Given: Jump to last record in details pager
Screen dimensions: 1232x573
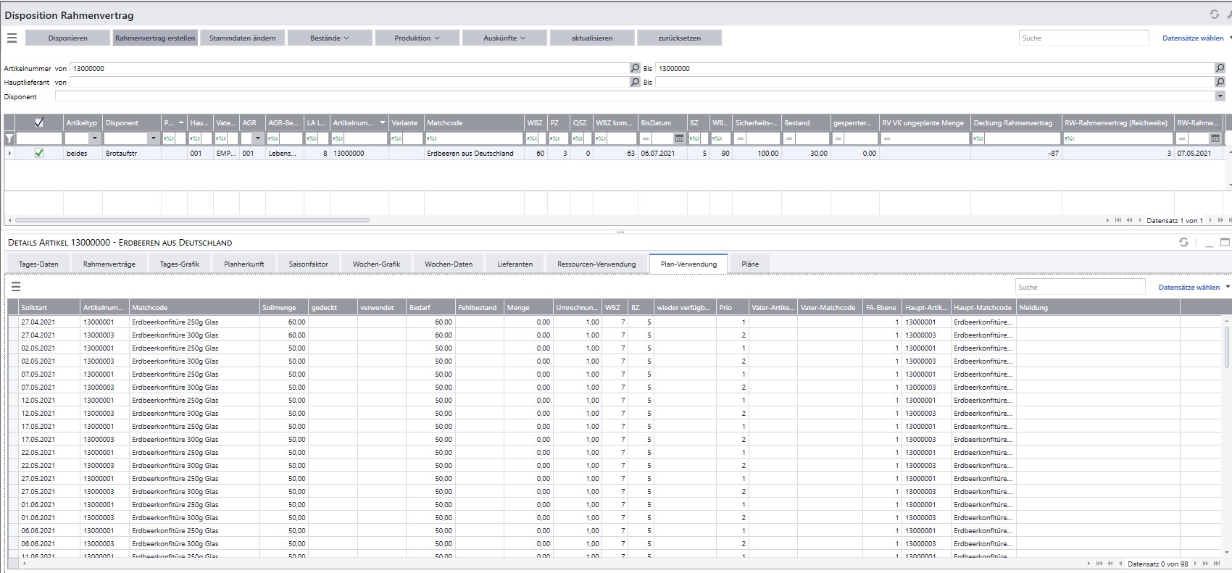Looking at the screenshot, I should tap(1217, 564).
